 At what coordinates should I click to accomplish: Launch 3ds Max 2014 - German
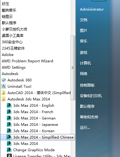(x=34, y=118)
